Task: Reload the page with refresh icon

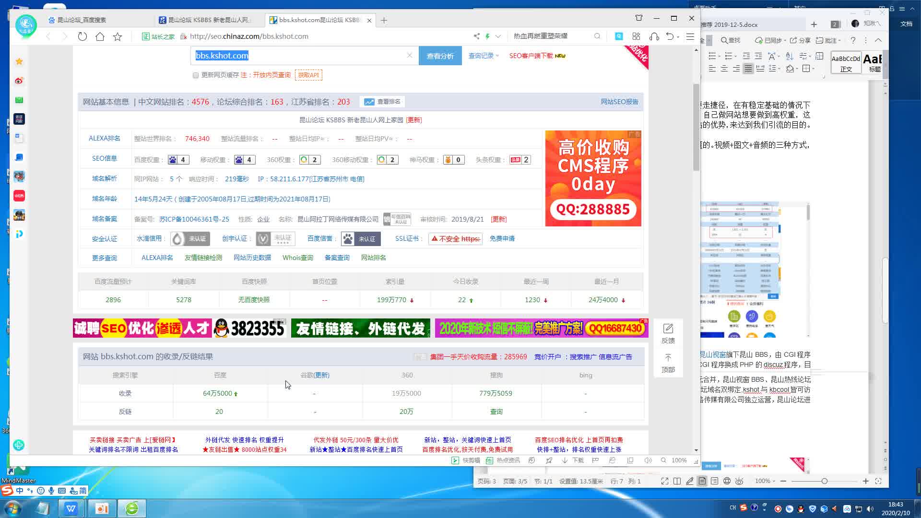Action: click(x=83, y=36)
